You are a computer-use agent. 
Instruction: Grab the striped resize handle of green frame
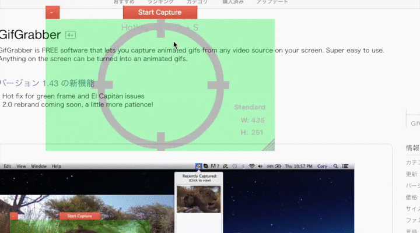(269, 145)
